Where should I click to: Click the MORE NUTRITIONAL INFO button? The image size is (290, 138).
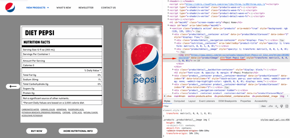(x=78, y=131)
